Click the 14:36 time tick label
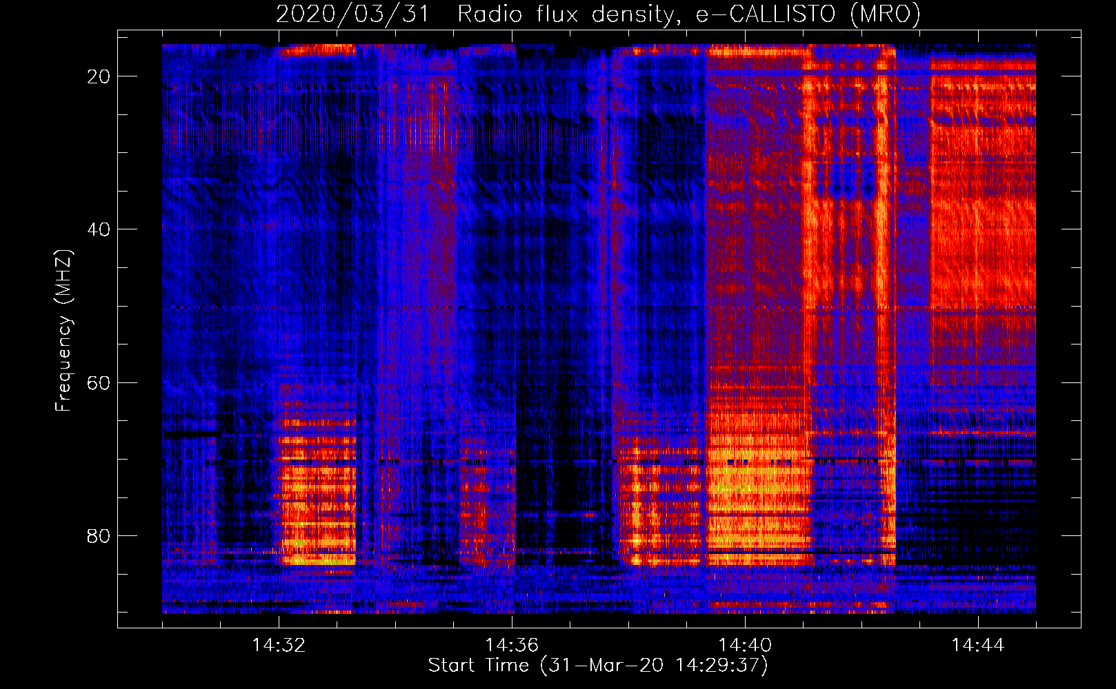 (x=512, y=646)
